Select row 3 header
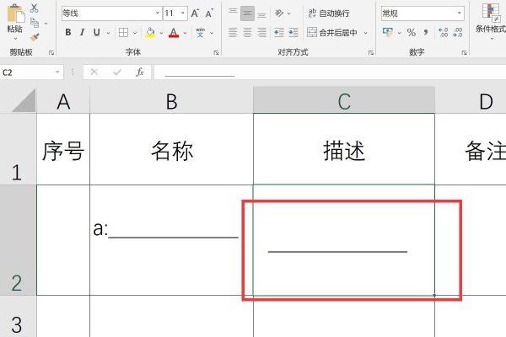Screen dimensions: 506x337 click(x=18, y=316)
